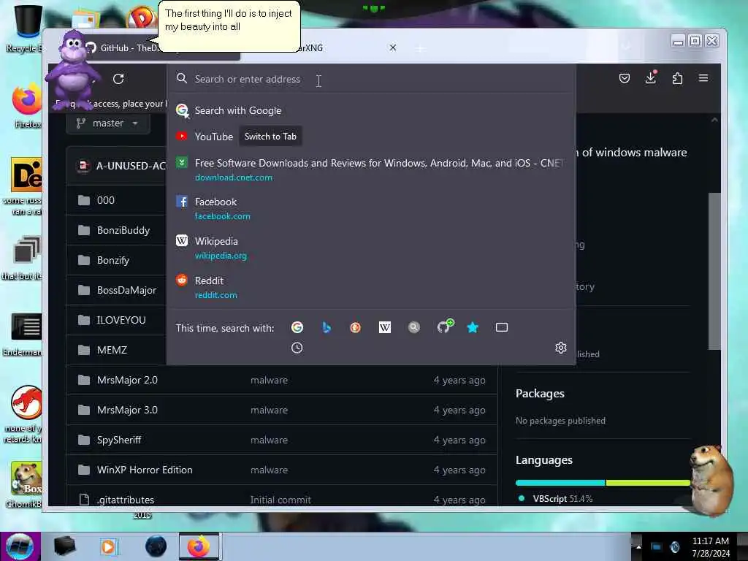Open the MrsMajor 3.0 folder
This screenshot has height=561, width=748.
[x=127, y=411]
